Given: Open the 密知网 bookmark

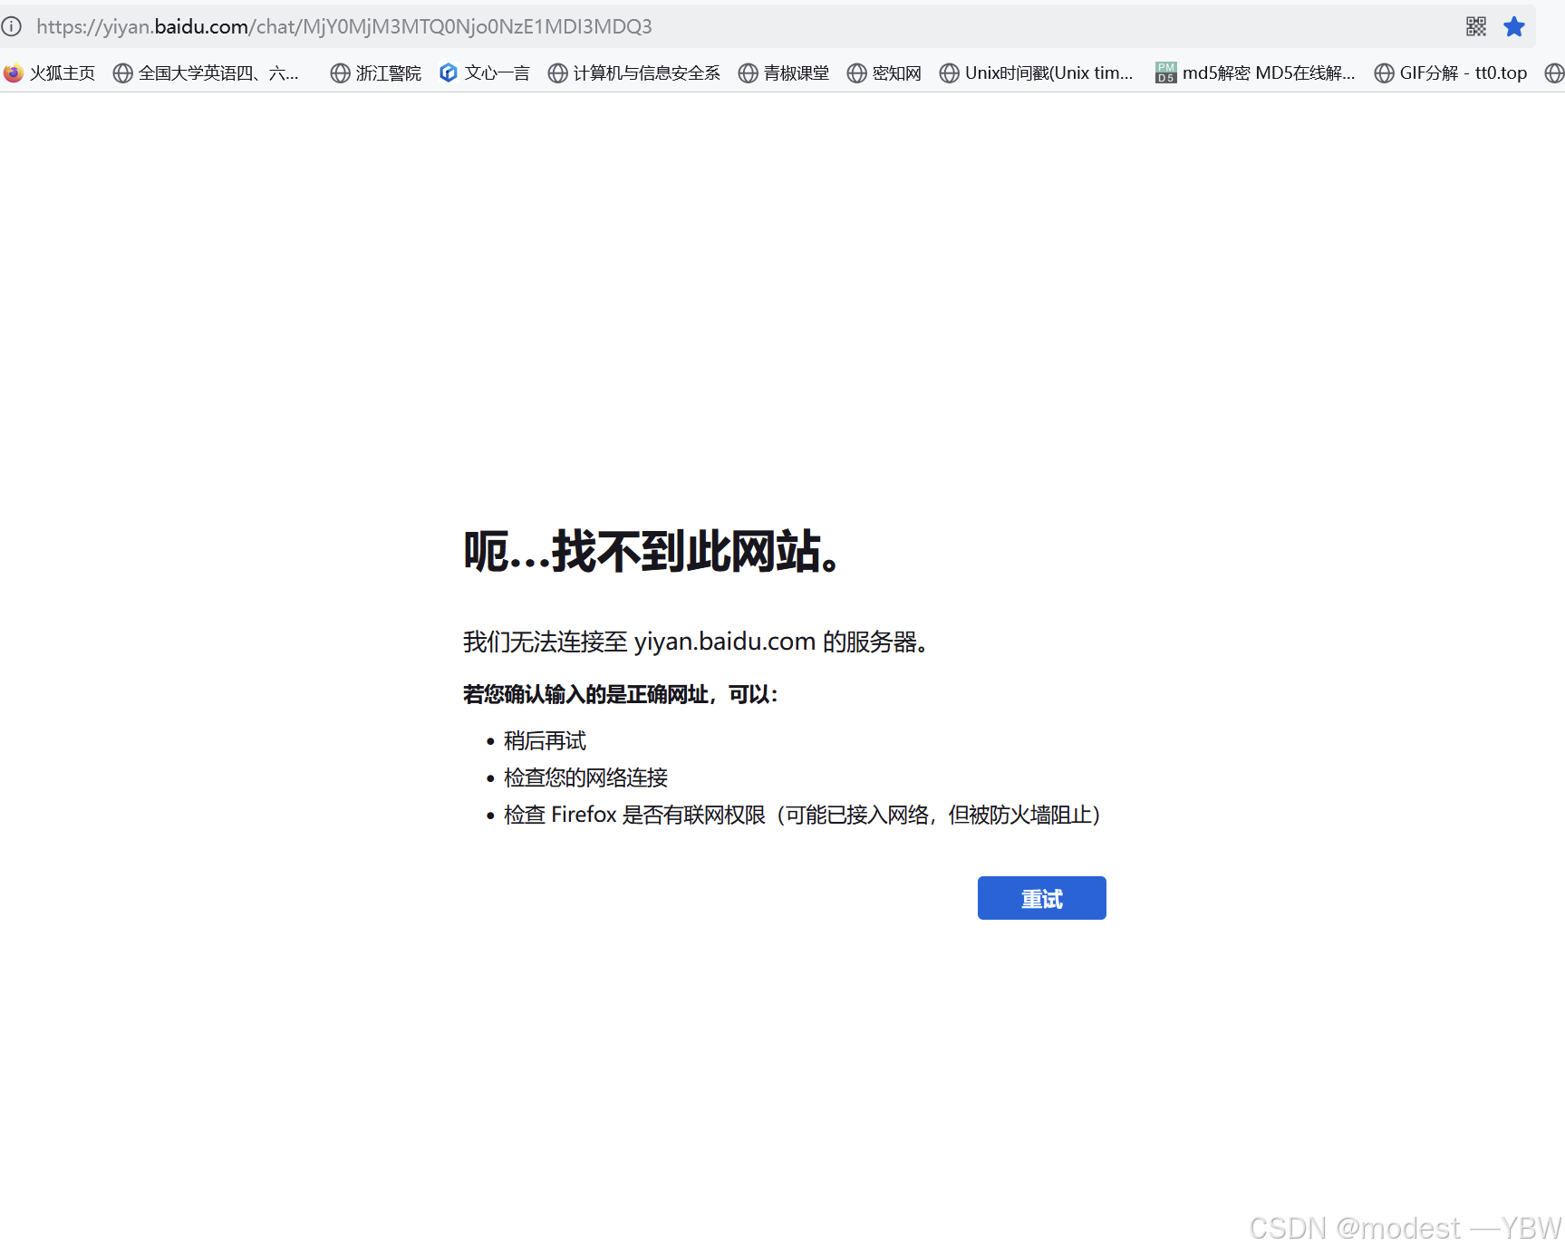Looking at the screenshot, I should pyautogui.click(x=884, y=72).
